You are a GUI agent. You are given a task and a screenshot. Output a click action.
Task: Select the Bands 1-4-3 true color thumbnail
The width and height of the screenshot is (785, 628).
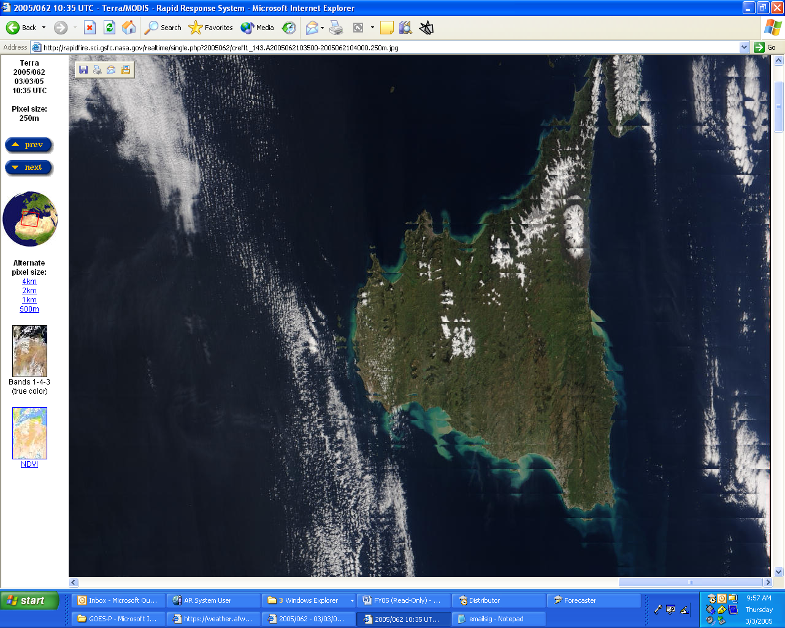click(29, 351)
